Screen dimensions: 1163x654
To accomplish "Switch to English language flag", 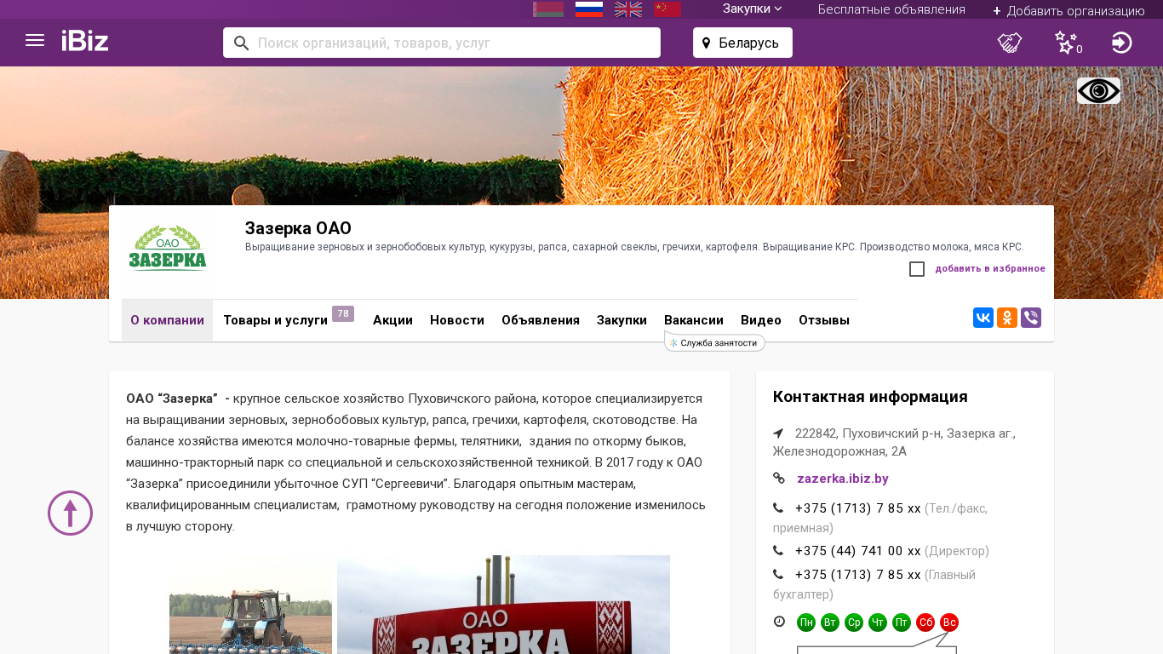I will pos(628,9).
